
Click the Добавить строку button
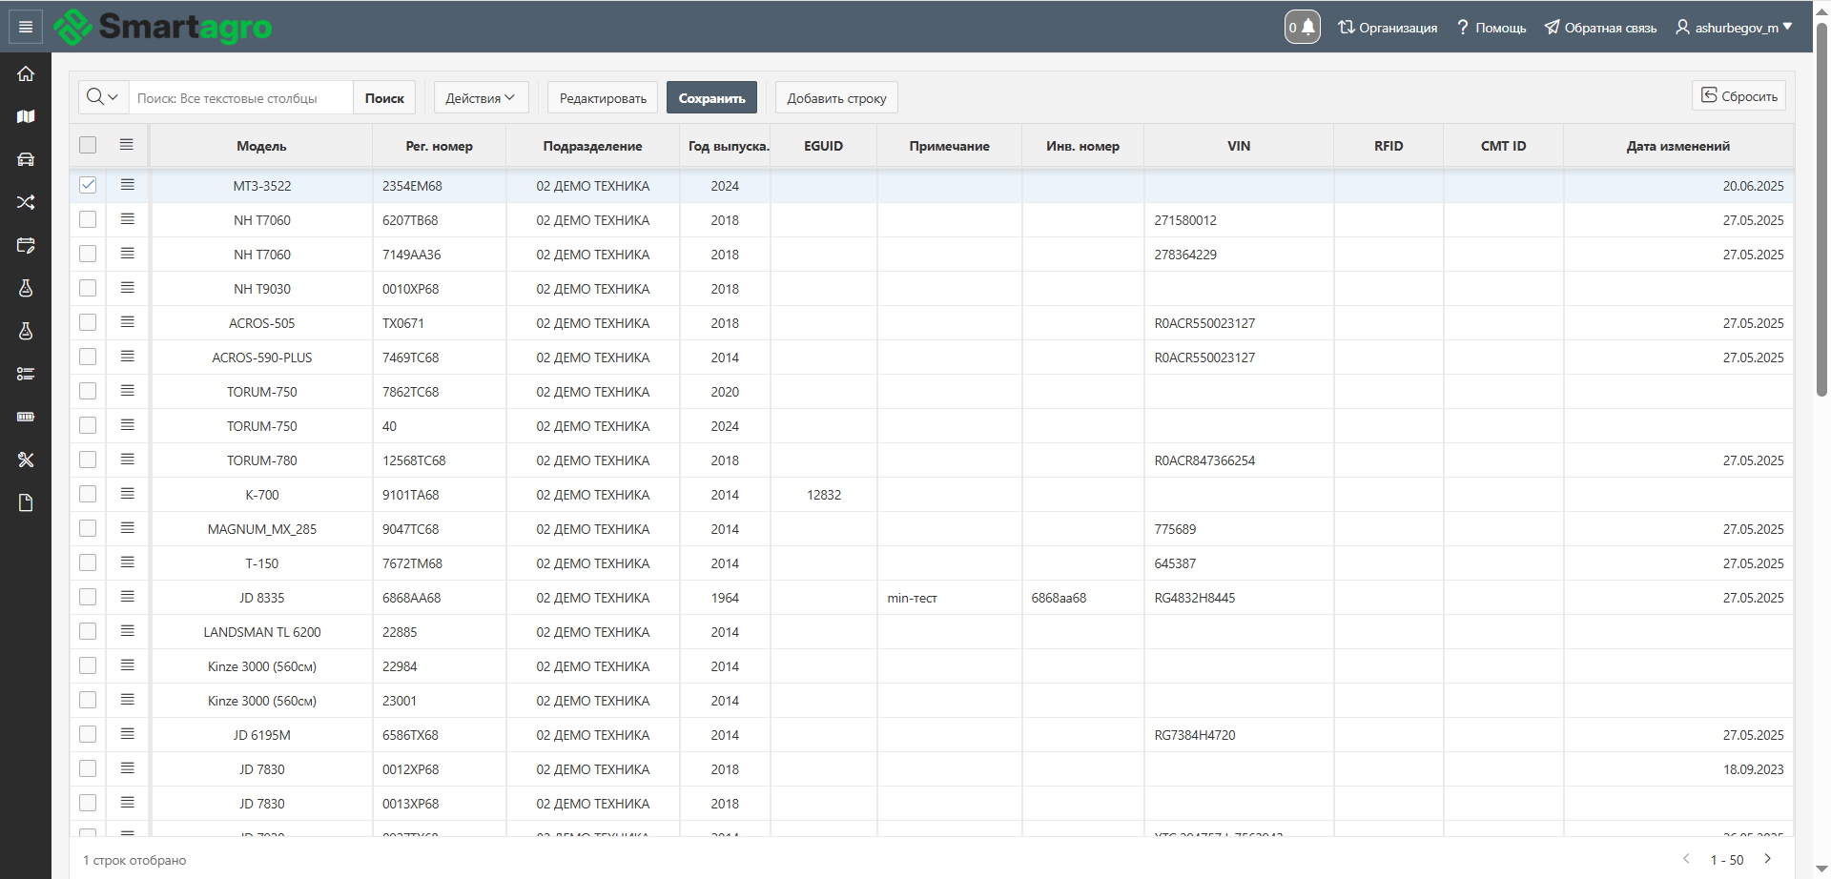point(836,98)
